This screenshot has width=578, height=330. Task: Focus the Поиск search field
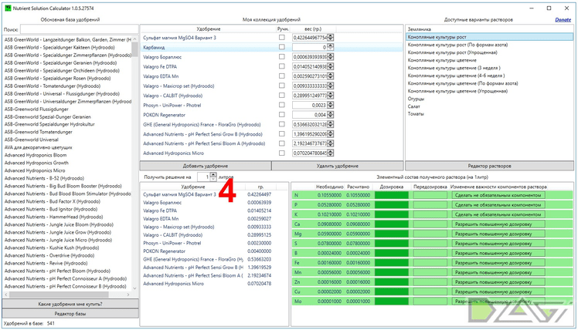[x=79, y=29]
